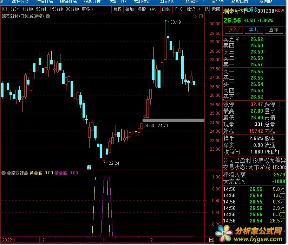
Task: Select the 5分钟 timeframe
Action: pos(41,9)
